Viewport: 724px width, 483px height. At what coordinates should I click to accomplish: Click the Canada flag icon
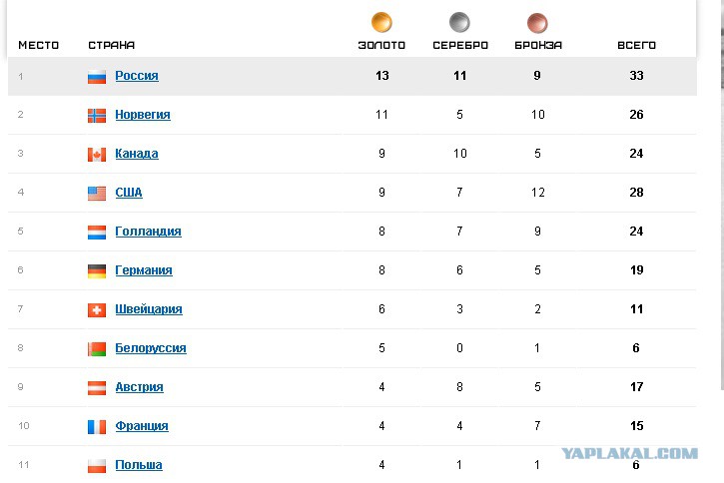tap(97, 154)
